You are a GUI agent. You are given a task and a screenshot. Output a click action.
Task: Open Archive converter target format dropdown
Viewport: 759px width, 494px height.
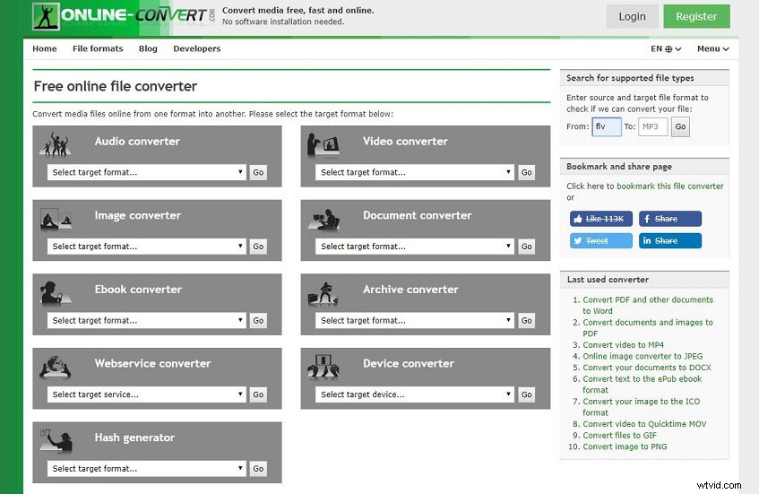click(415, 321)
